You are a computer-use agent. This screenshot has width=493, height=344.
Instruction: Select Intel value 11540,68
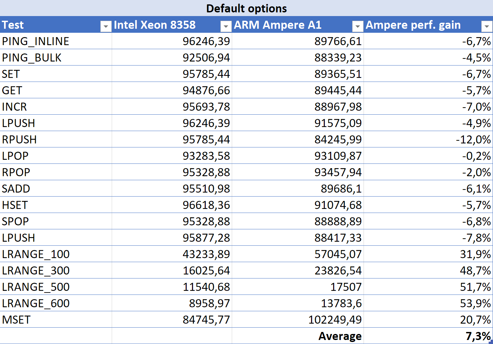click(x=172, y=287)
